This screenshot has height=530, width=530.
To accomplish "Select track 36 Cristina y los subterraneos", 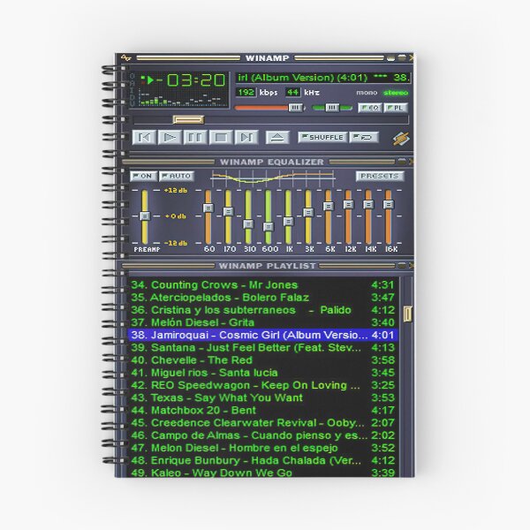I will (263, 310).
